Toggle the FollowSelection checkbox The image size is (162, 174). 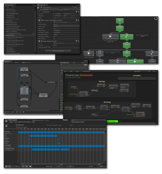point(33,120)
